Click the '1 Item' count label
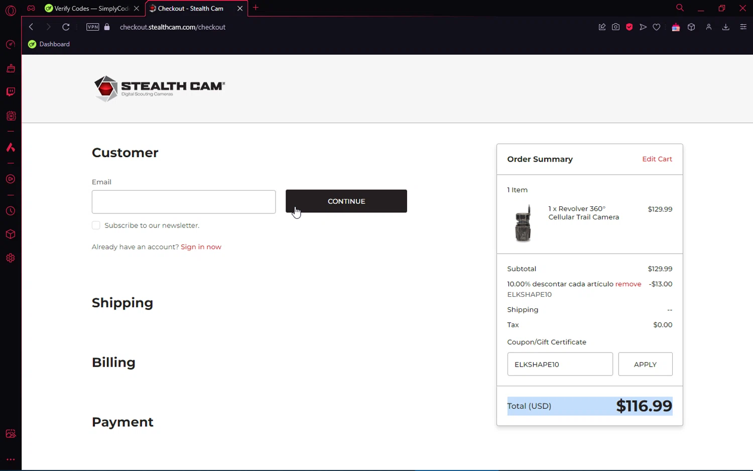The height and width of the screenshot is (471, 753). [517, 190]
